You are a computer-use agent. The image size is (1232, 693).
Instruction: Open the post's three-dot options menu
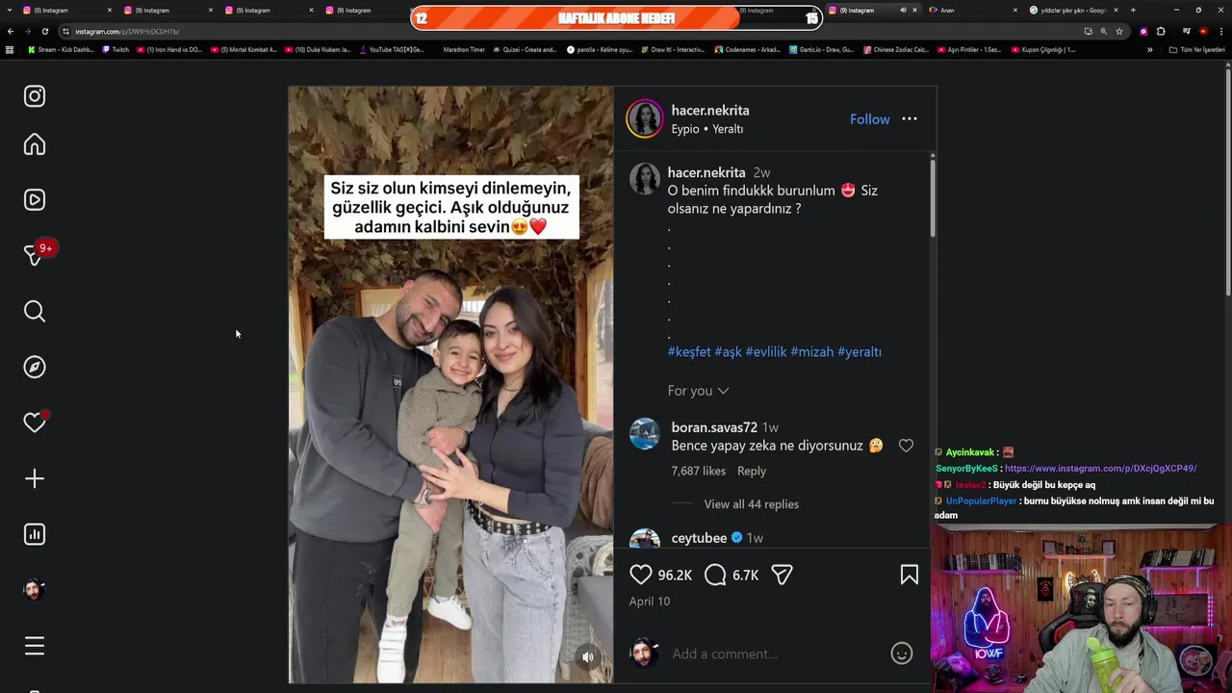pyautogui.click(x=910, y=119)
